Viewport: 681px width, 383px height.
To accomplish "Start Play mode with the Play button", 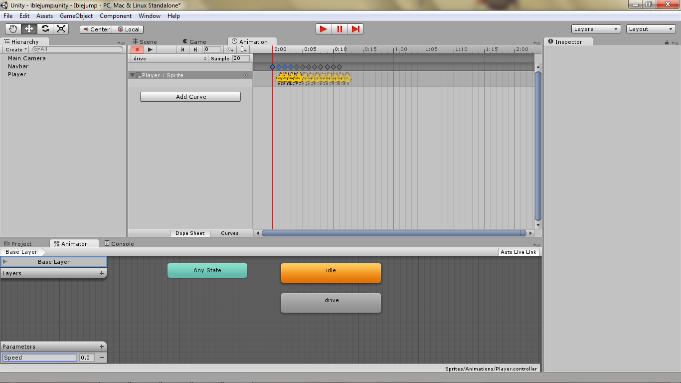I will pyautogui.click(x=324, y=29).
